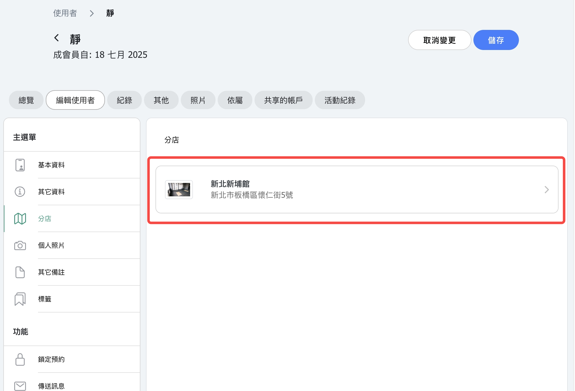Image resolution: width=575 pixels, height=391 pixels.
Task: Click the 基本資料 ID card icon
Action: coord(20,165)
